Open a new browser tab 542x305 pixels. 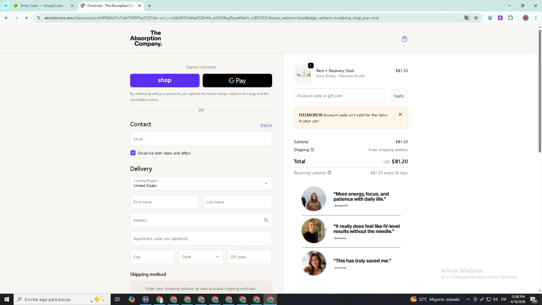tap(150, 6)
